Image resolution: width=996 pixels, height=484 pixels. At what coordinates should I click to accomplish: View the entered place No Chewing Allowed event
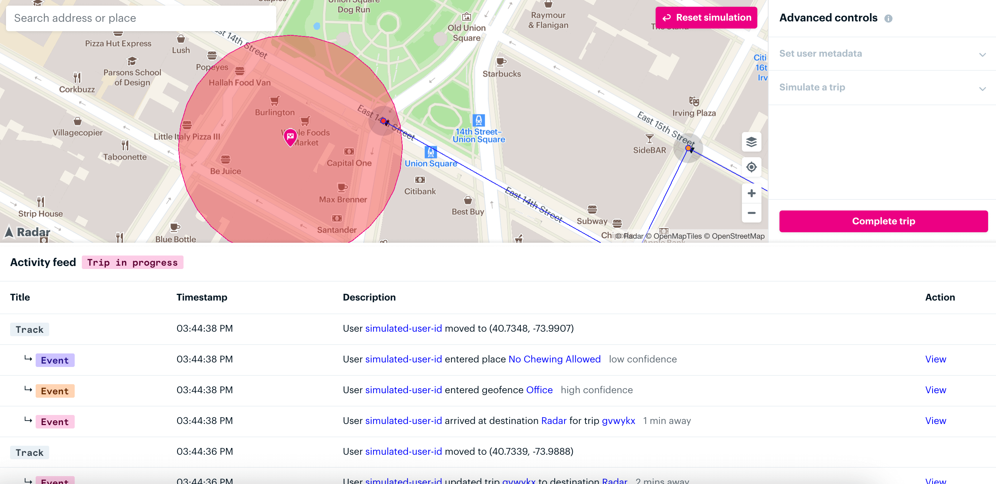(x=935, y=359)
